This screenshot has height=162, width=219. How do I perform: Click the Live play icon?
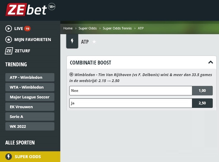point(9,29)
